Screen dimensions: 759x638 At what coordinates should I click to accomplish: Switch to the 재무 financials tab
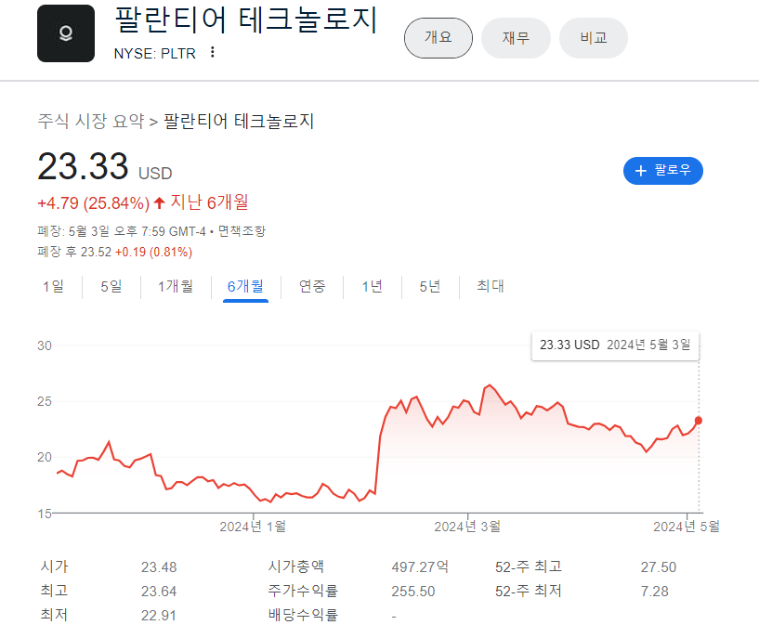pos(516,38)
